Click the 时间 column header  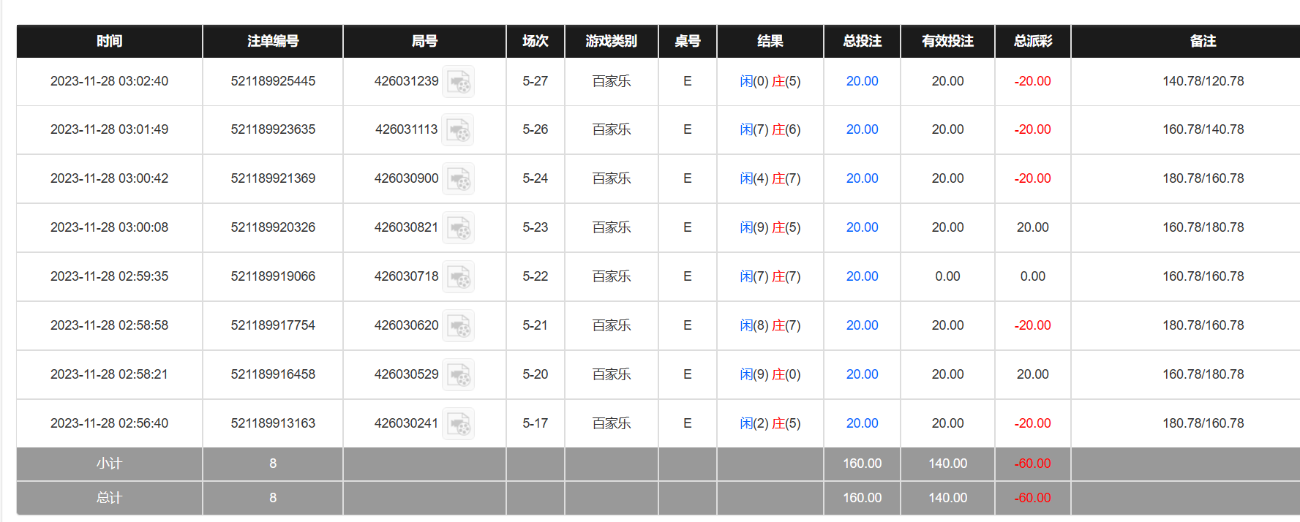pyautogui.click(x=109, y=41)
